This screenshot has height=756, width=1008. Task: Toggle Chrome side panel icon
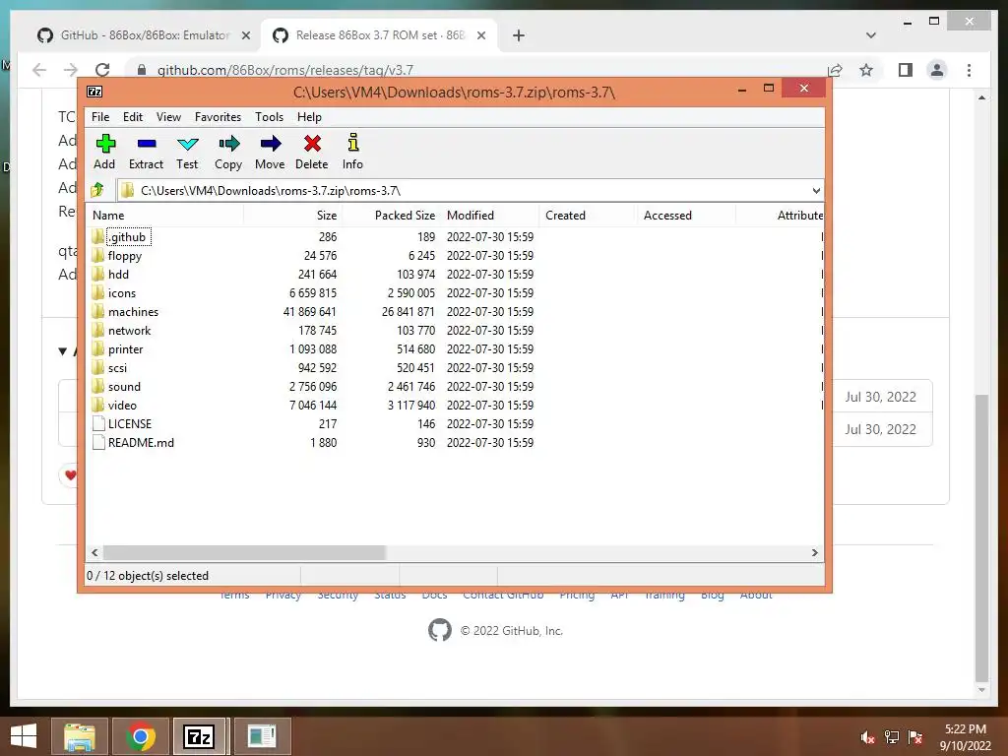906,70
